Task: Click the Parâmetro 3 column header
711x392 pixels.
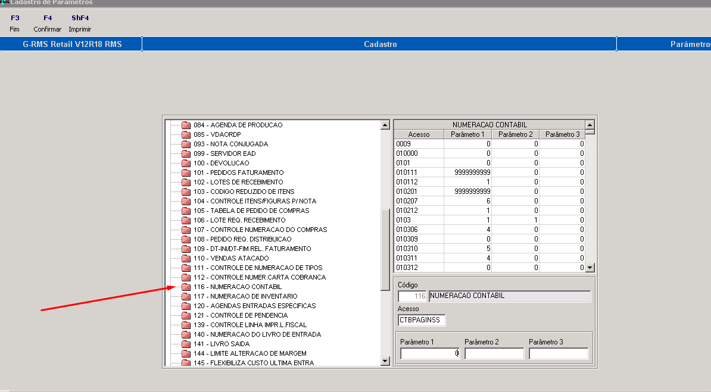Action: 562,134
